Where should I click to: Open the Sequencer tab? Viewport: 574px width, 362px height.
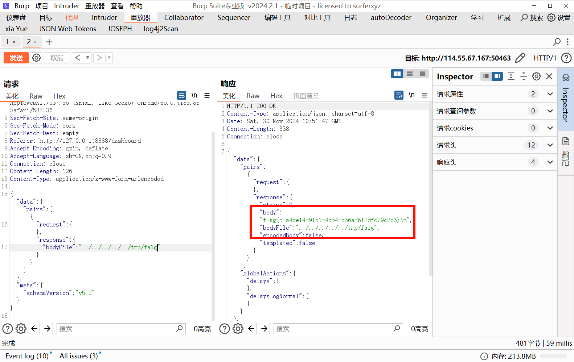click(x=234, y=17)
